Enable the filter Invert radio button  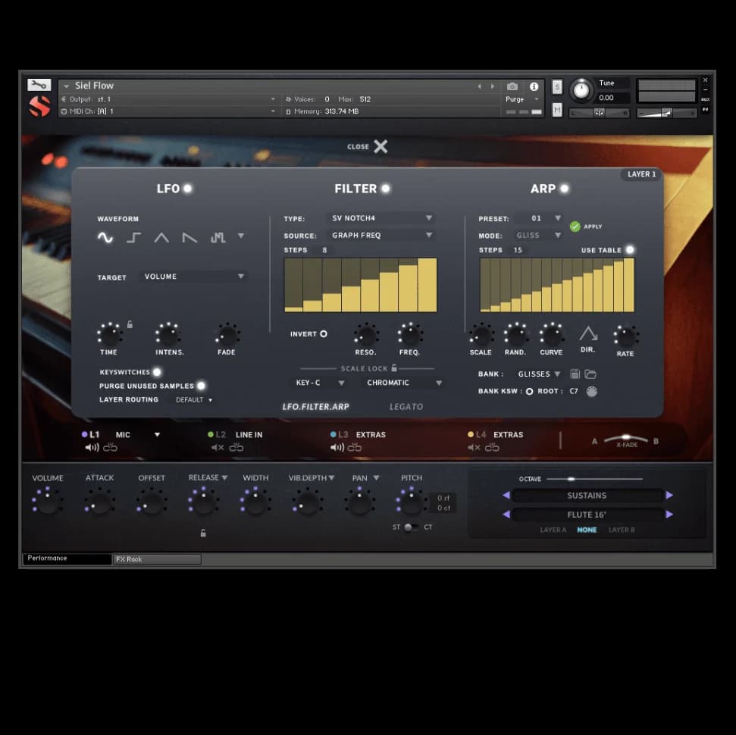(324, 334)
